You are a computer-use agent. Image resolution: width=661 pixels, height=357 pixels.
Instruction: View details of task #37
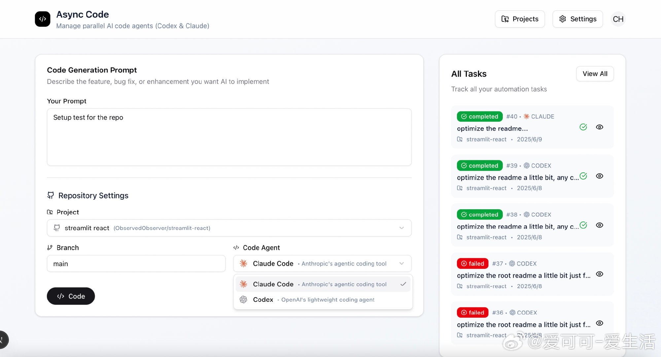[600, 274]
